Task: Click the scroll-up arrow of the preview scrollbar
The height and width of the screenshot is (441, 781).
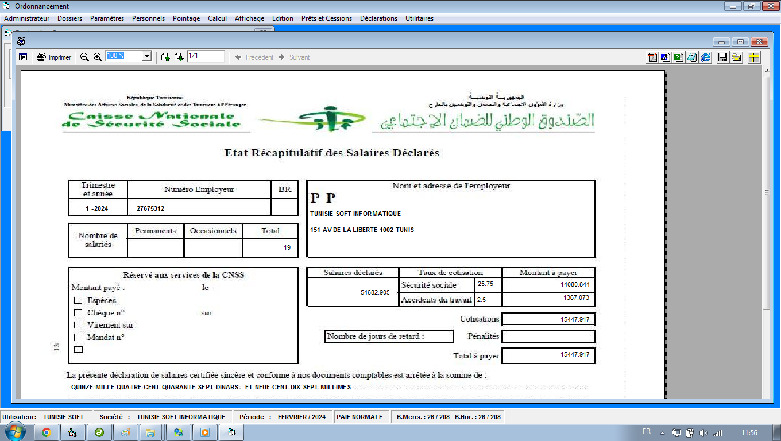Action: pyautogui.click(x=765, y=71)
